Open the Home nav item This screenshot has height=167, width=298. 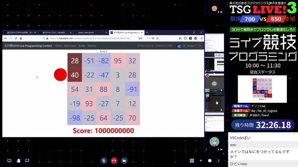(58, 46)
